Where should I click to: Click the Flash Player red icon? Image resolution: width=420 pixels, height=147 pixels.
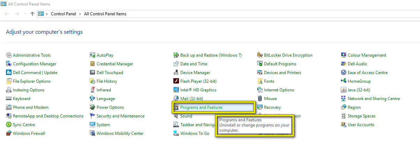point(176,81)
